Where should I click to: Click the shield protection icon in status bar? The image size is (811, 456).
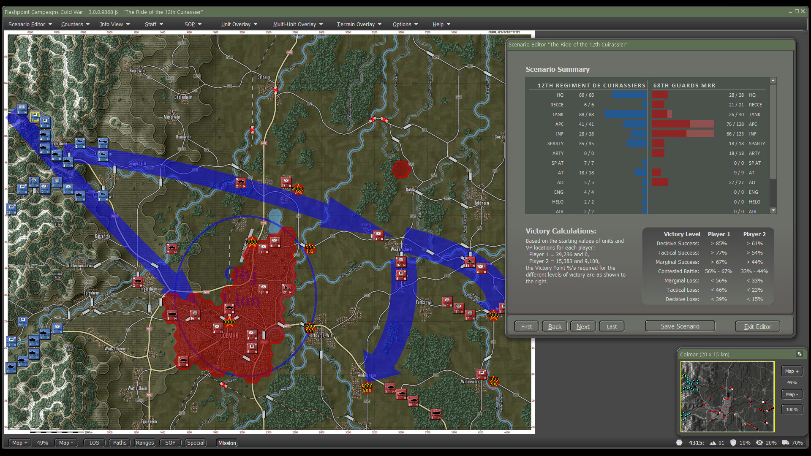click(x=734, y=442)
